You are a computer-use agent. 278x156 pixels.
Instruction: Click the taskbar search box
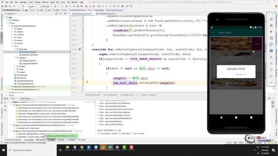click(x=32, y=150)
